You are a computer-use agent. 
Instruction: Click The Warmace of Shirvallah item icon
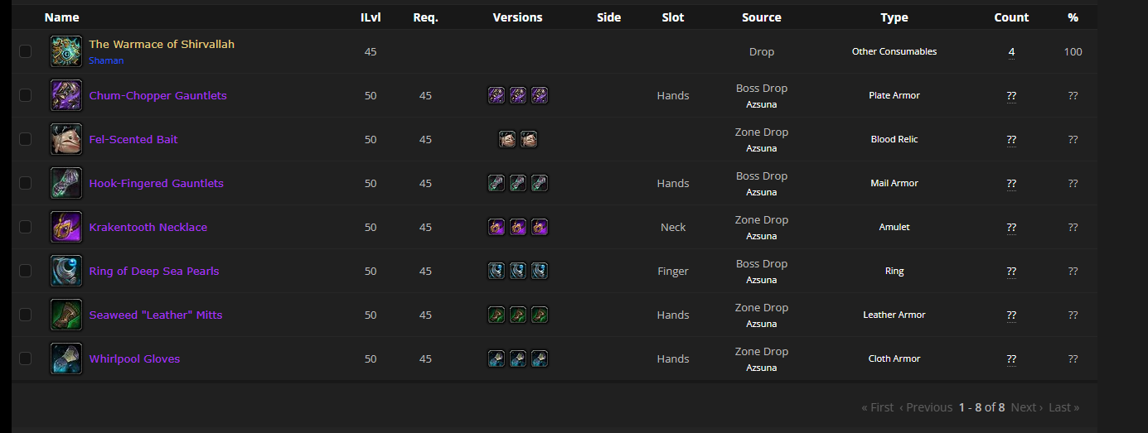[66, 51]
